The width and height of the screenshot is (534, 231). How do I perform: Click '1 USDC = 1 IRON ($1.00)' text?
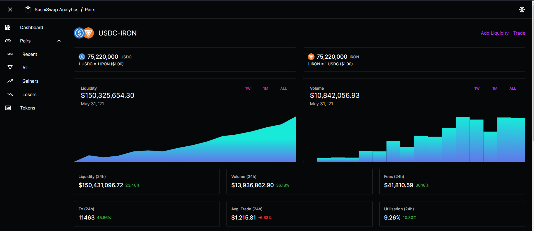point(101,64)
